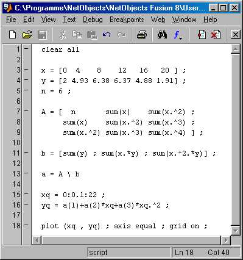
Task: Click the Undo arrow icon
Action: tap(107, 35)
